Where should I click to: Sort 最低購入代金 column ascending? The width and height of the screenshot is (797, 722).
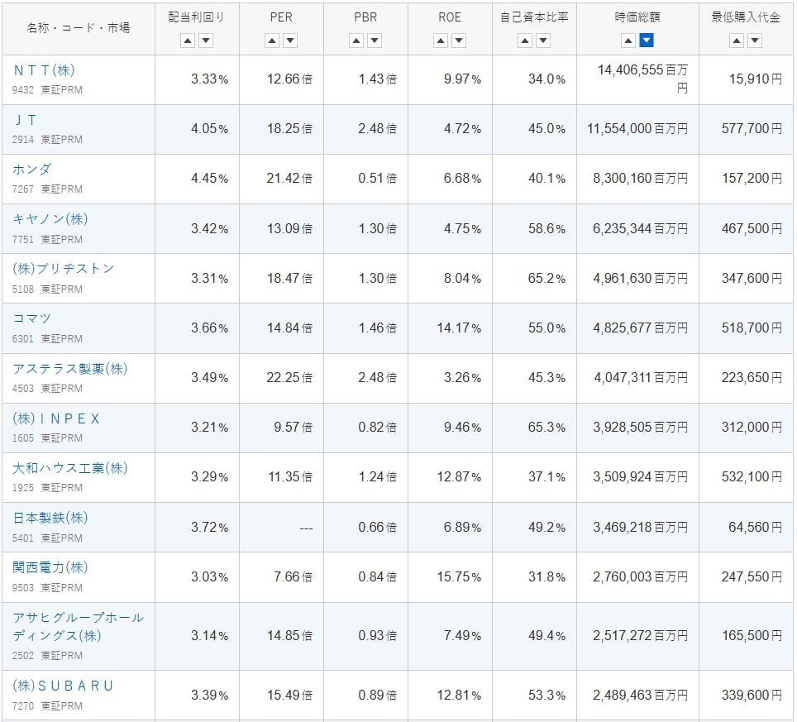coord(737,41)
